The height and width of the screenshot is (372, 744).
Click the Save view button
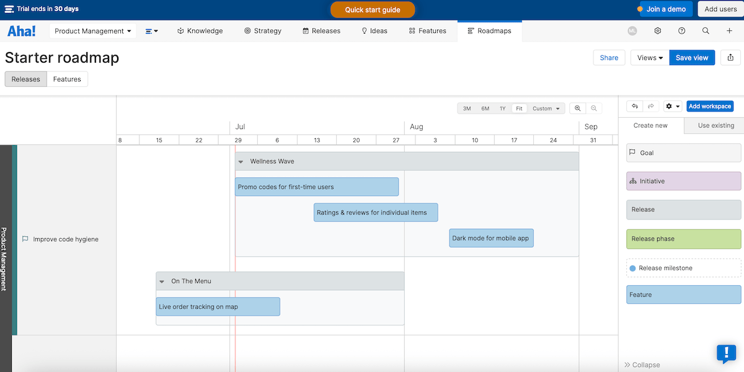click(691, 58)
